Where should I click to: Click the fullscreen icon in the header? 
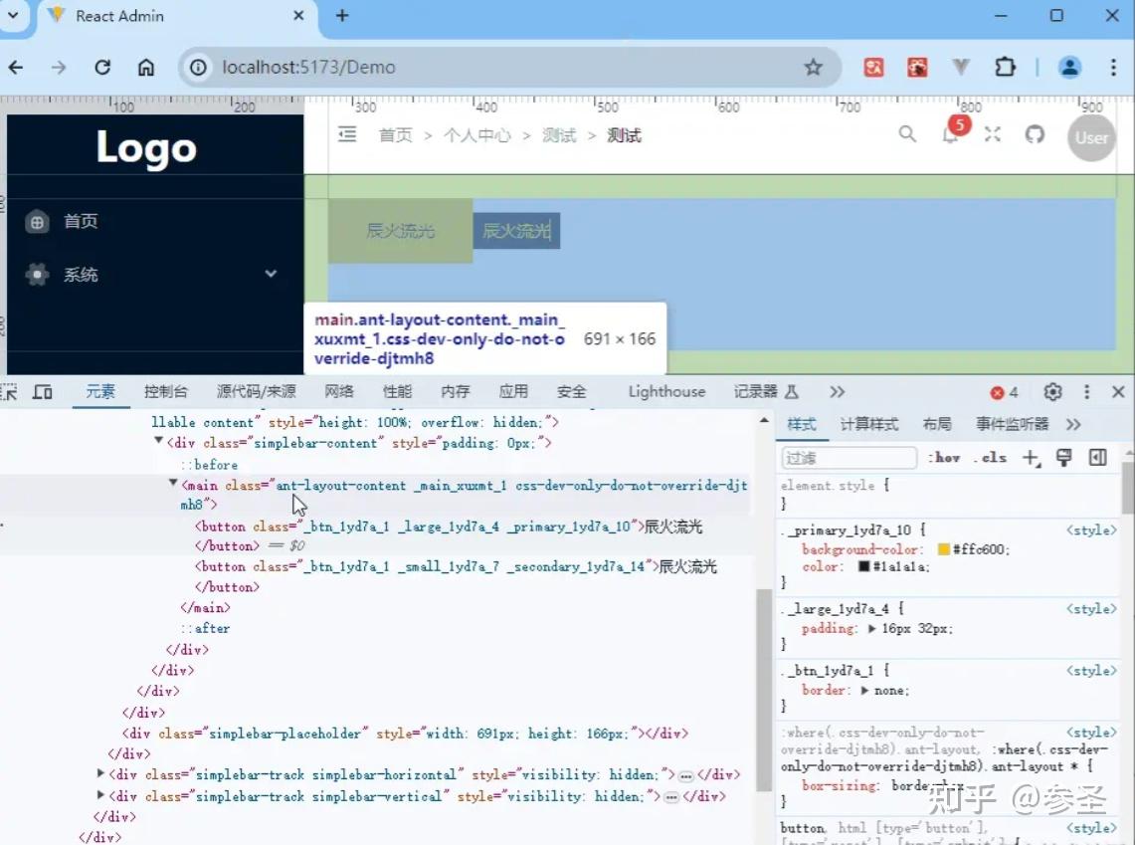pyautogui.click(x=992, y=133)
